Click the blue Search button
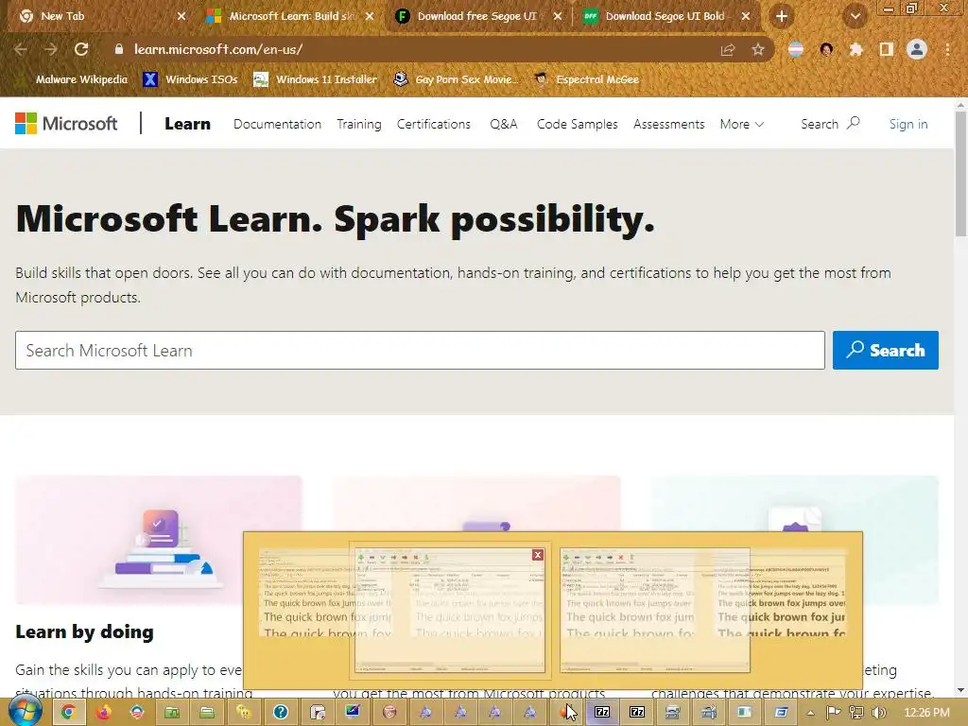The width and height of the screenshot is (968, 726). (x=885, y=350)
